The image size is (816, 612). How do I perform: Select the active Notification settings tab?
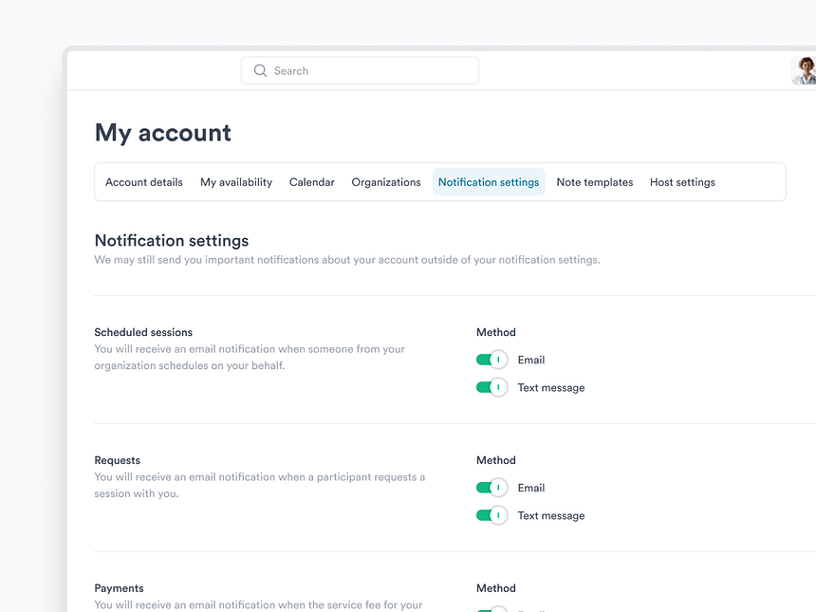(489, 182)
